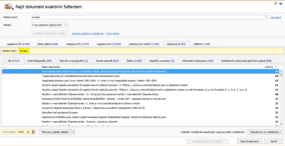Switch to the Legislativa ČR tab
285x146 pixels.
pos(18,44)
